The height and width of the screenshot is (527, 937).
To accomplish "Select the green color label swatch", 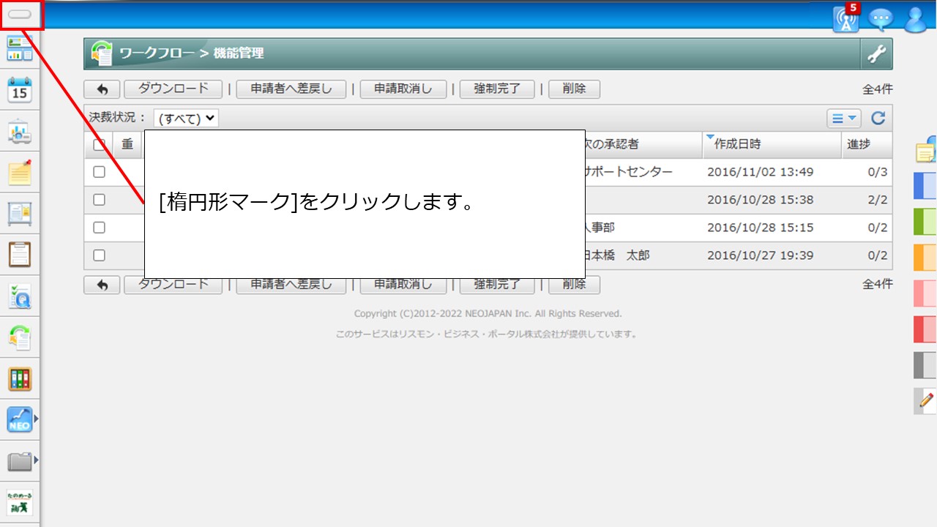I will pos(924,221).
